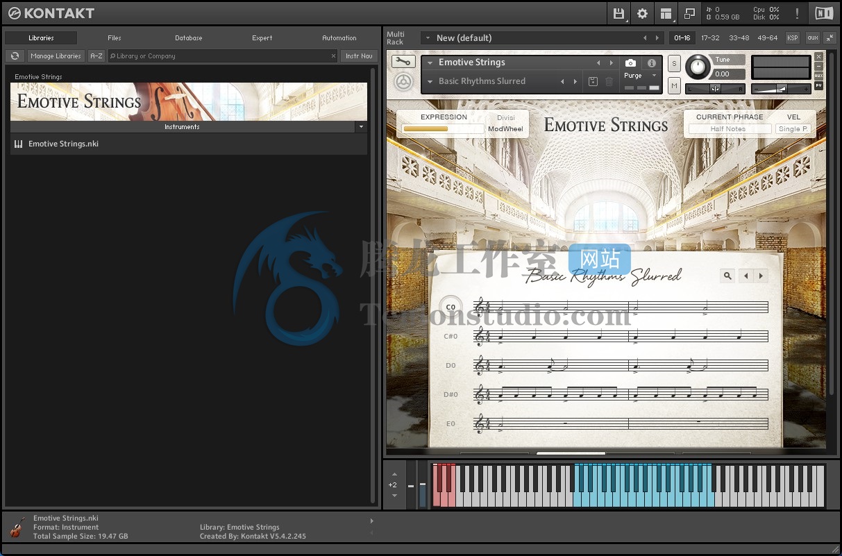Toggle aux sends visibility in rack header
842x556 pixels.
click(812, 38)
